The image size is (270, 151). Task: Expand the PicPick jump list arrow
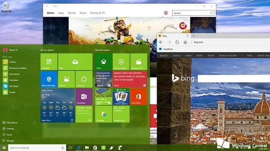pyautogui.click(x=35, y=62)
